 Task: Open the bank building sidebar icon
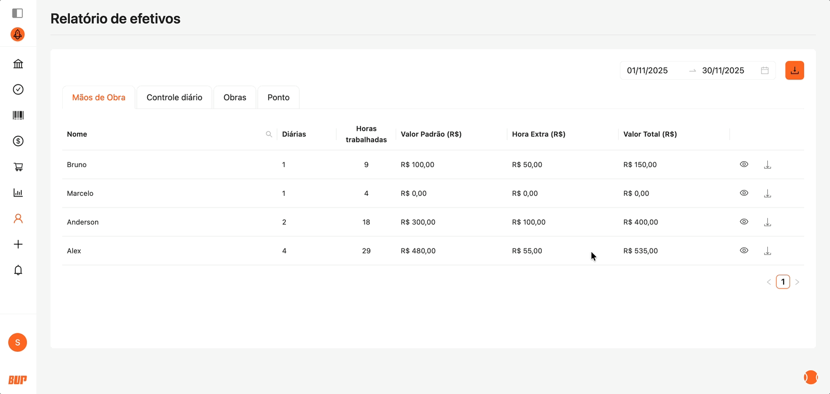click(18, 64)
